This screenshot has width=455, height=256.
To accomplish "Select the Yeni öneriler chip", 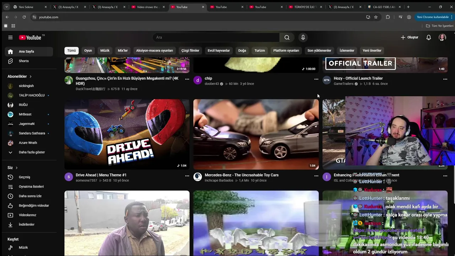I will click(372, 50).
